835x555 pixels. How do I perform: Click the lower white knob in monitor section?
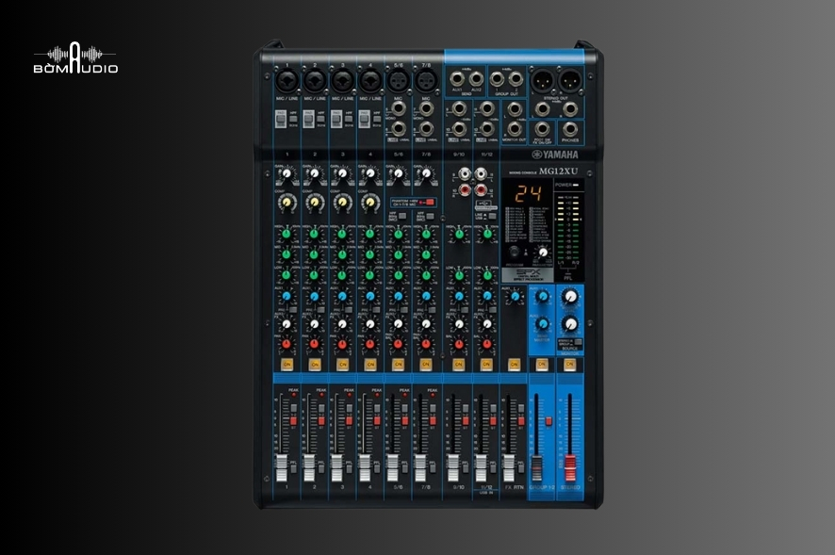[570, 323]
